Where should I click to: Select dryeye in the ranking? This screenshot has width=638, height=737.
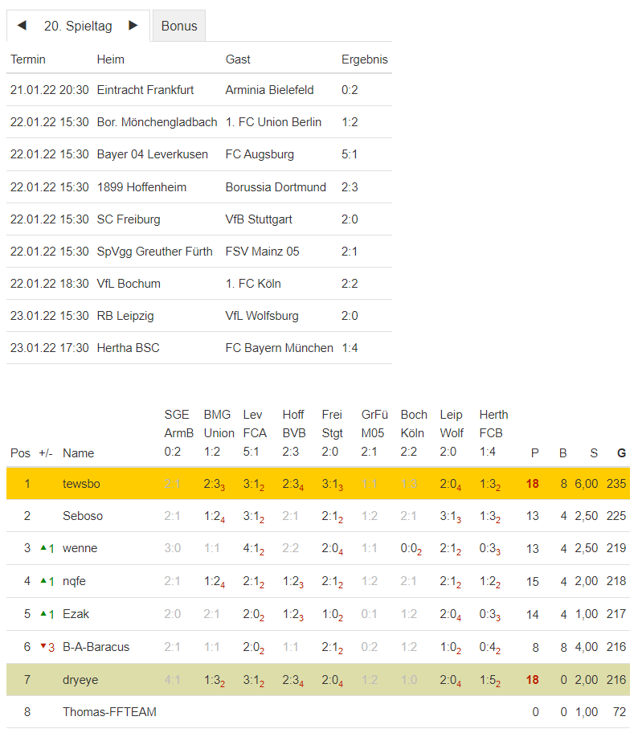80,680
